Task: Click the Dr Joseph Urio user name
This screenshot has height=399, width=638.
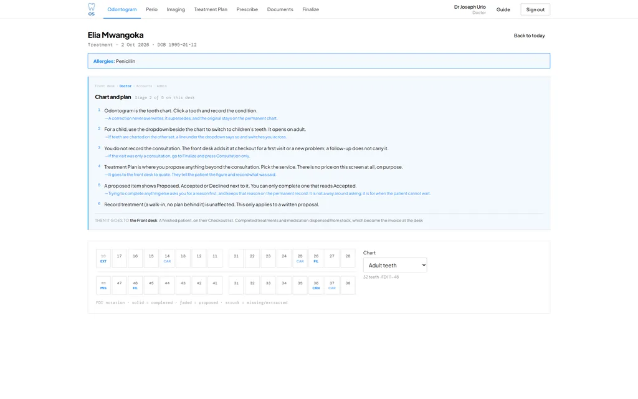Action: (x=470, y=7)
